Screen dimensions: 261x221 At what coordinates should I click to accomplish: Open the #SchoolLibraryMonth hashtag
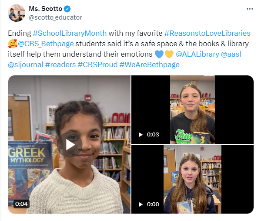coord(70,33)
